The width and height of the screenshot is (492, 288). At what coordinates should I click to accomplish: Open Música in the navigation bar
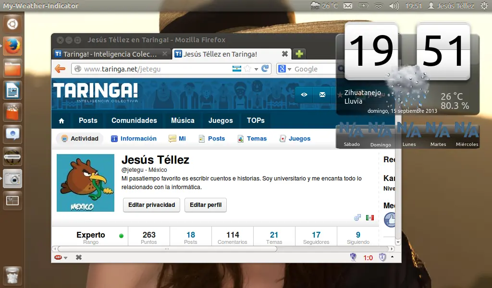[183, 120]
